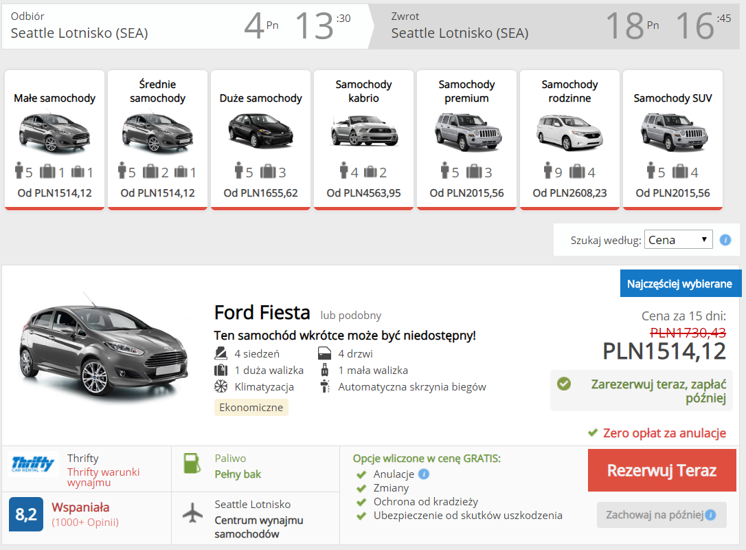Click the white minivan image in Samochody rodzinne

[x=570, y=131]
